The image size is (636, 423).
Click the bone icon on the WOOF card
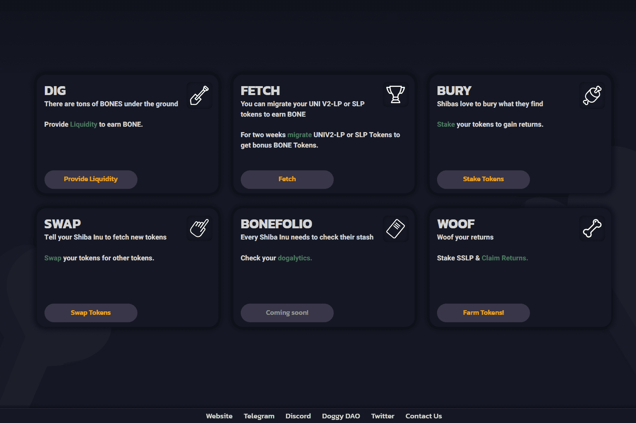click(591, 228)
